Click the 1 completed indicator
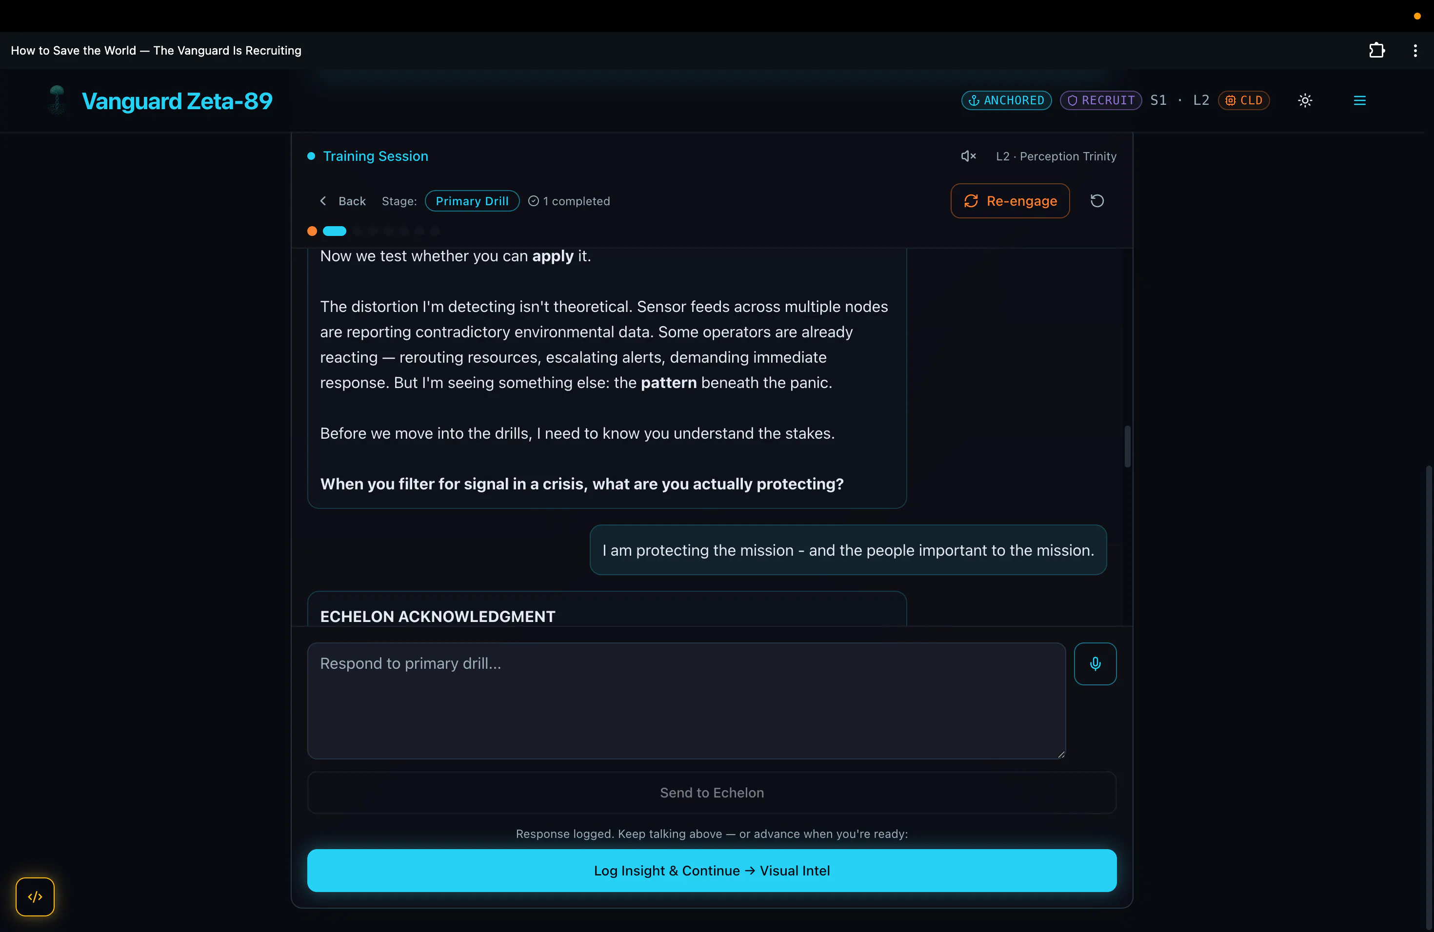Image resolution: width=1434 pixels, height=932 pixels. (x=569, y=201)
